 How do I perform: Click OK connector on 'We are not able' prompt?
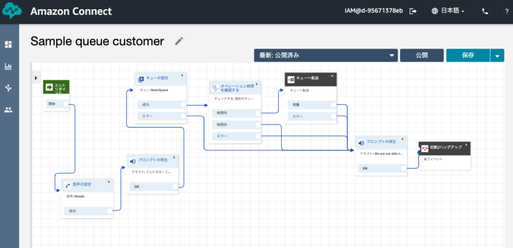[404, 168]
